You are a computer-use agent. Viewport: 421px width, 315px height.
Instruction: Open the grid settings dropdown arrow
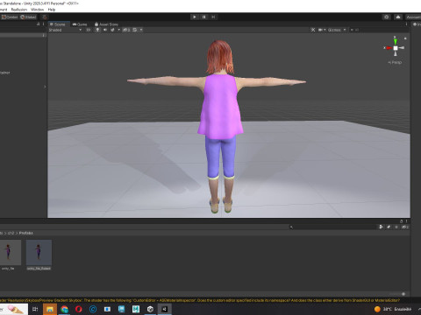point(141,30)
